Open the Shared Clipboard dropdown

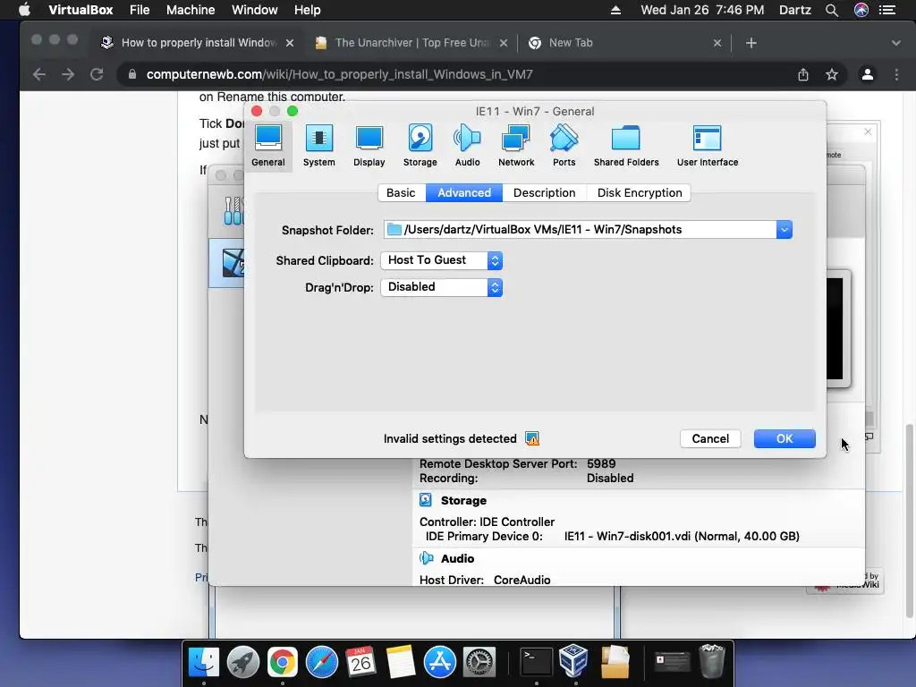(442, 260)
